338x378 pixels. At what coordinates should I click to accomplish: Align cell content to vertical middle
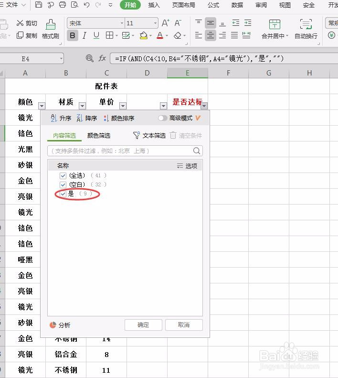click(x=211, y=23)
